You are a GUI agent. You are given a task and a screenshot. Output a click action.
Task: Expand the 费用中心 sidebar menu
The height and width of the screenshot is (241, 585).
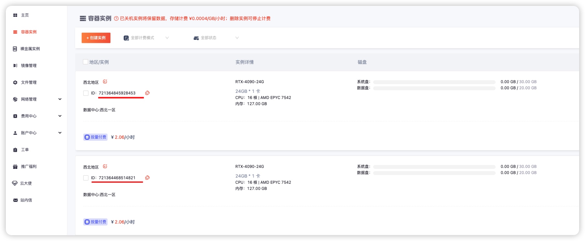[x=60, y=116]
